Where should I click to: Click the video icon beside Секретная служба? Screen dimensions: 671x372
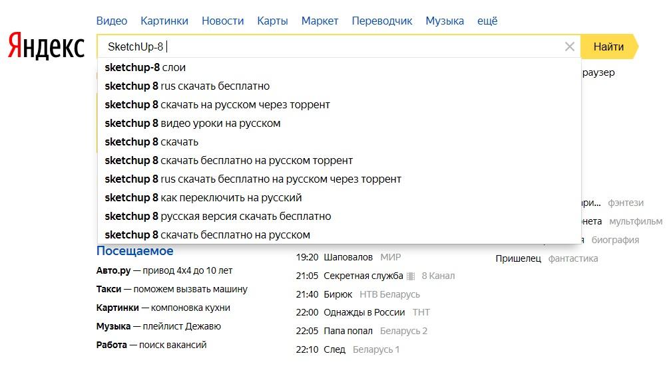(x=411, y=276)
